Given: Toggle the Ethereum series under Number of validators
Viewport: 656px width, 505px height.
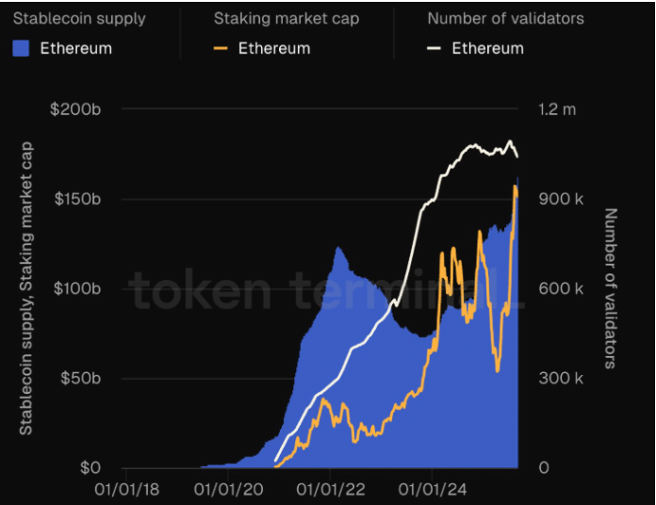Looking at the screenshot, I should click(487, 48).
